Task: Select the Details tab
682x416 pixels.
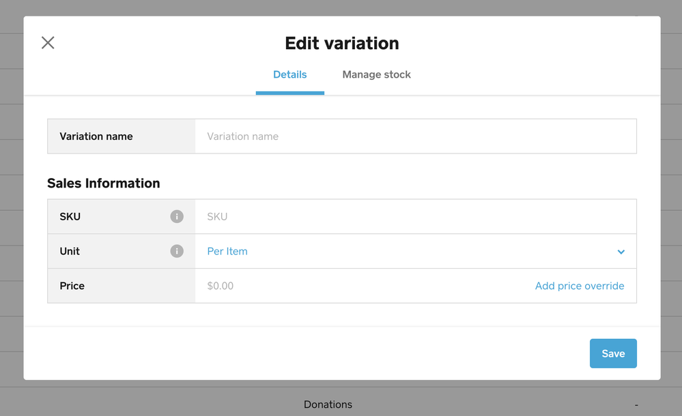Action: click(x=289, y=75)
